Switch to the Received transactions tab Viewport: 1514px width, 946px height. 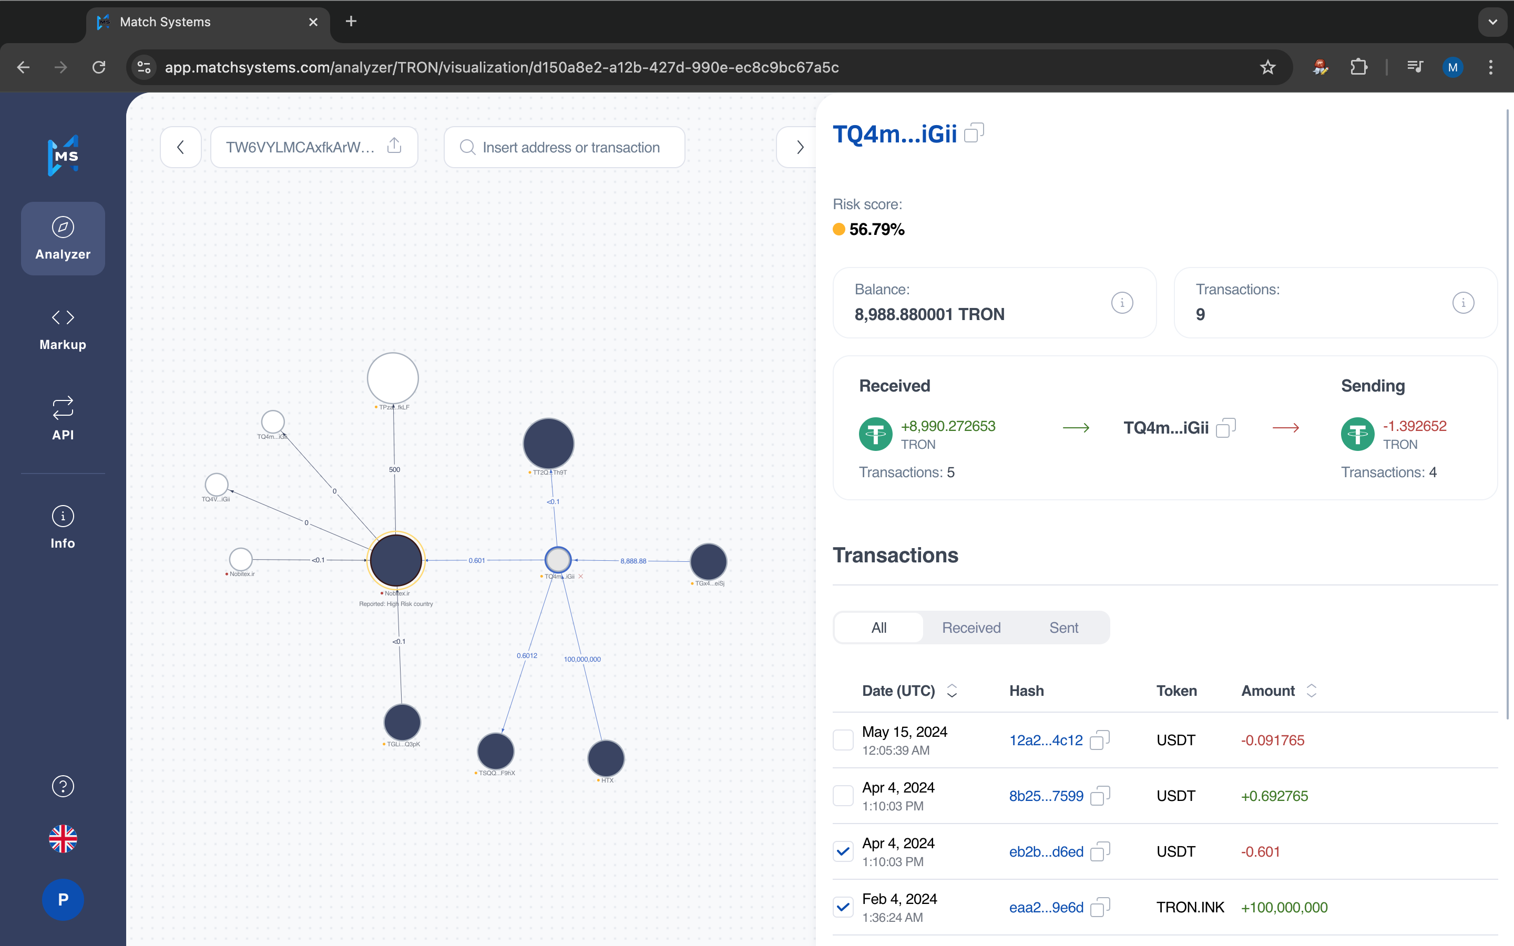point(971,628)
